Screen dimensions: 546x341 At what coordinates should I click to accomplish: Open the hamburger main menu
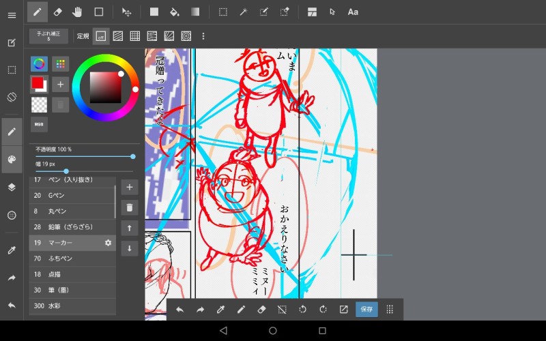pos(12,15)
